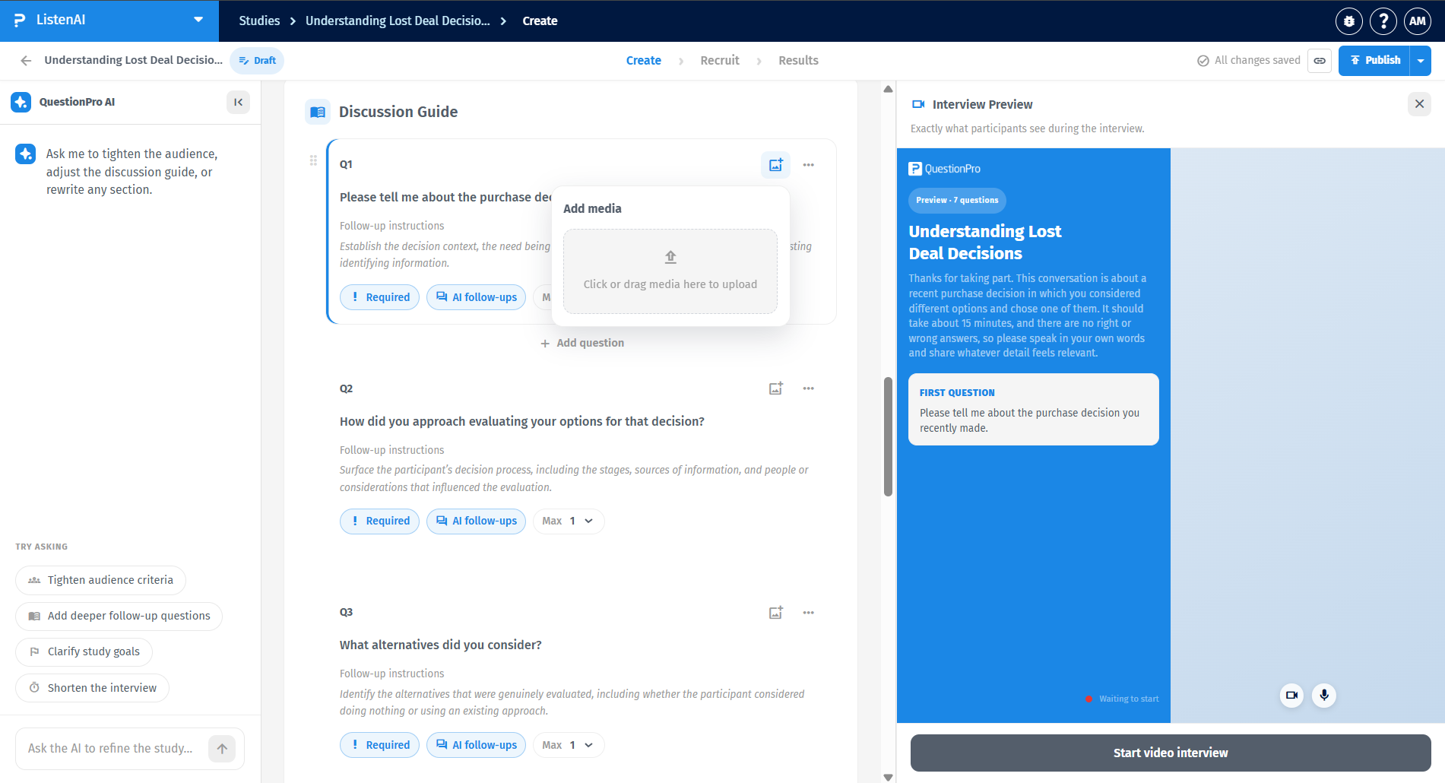Open the AM user avatar menu
The height and width of the screenshot is (783, 1445).
click(x=1418, y=21)
